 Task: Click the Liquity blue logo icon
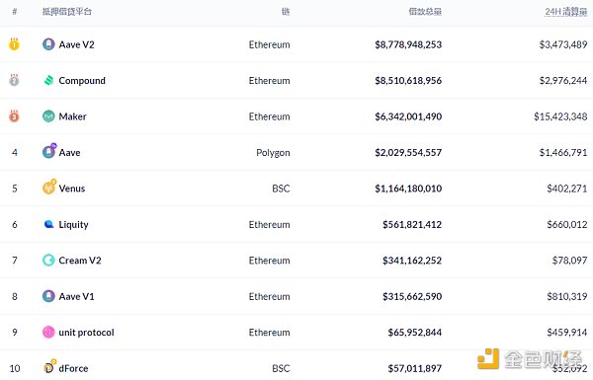click(x=48, y=224)
